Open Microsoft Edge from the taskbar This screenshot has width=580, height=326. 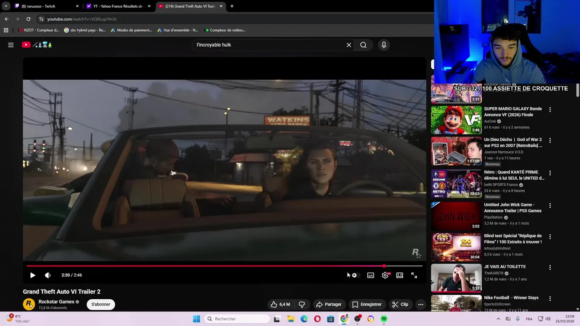point(304,319)
